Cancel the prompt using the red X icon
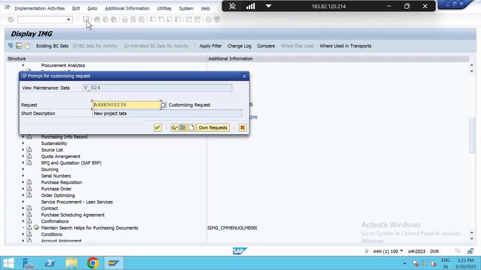 242,128
